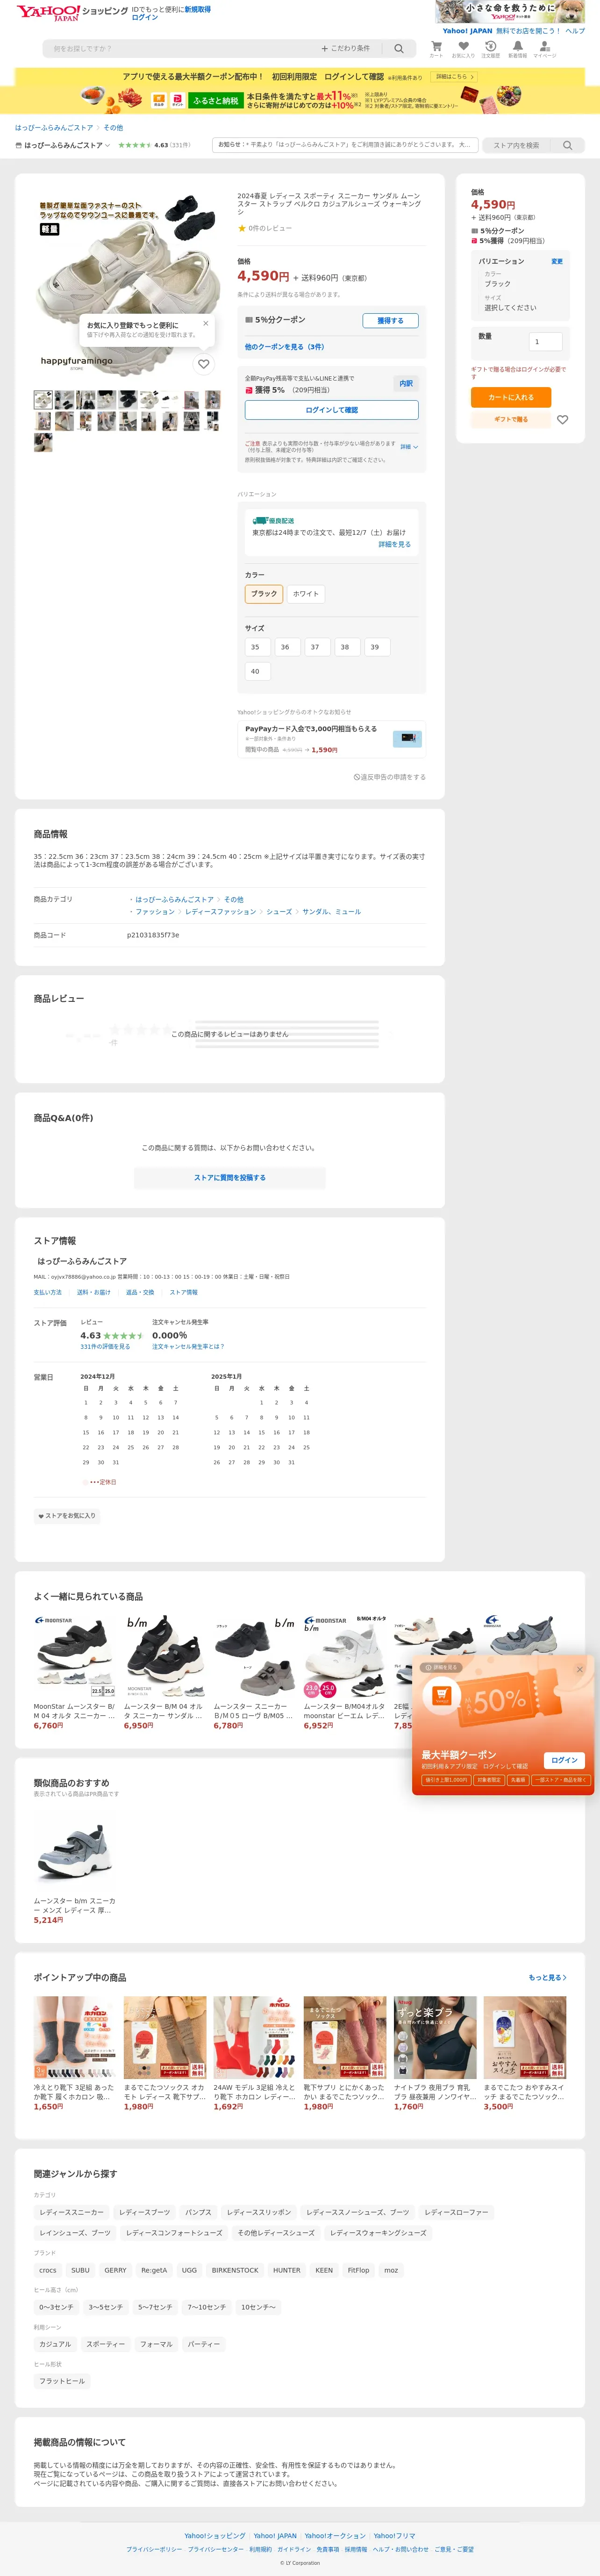Click ギフトで贈る button
Image resolution: width=600 pixels, height=2576 pixels.
point(511,419)
